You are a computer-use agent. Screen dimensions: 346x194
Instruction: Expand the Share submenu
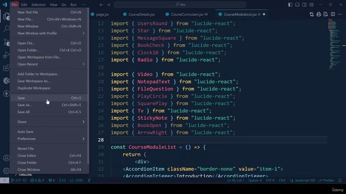tap(49, 122)
